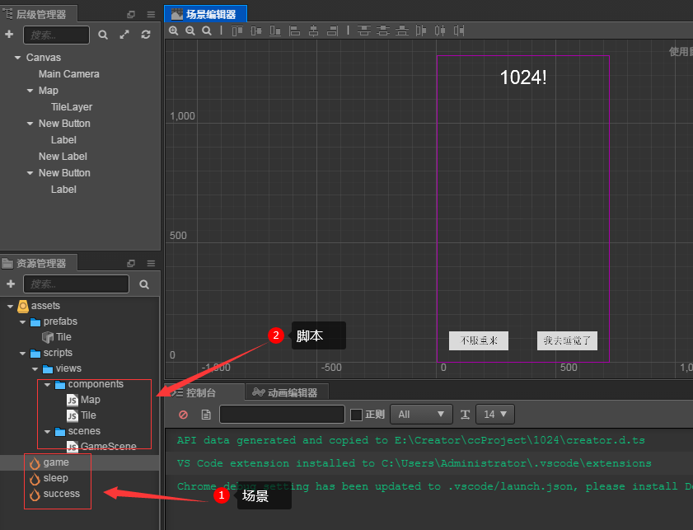Focus the console filter text field
Viewport: 693px width, 530px height.
(282, 414)
